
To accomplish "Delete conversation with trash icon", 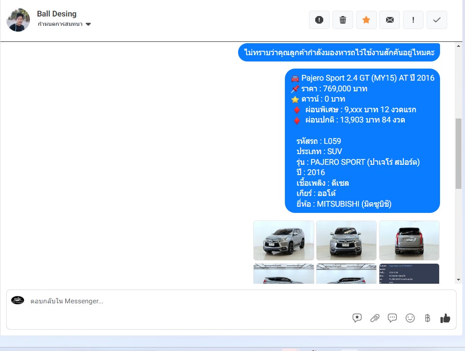I will click(x=343, y=20).
